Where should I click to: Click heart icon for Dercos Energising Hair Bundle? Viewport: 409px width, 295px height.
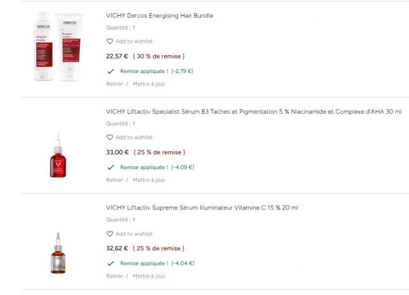coord(110,42)
